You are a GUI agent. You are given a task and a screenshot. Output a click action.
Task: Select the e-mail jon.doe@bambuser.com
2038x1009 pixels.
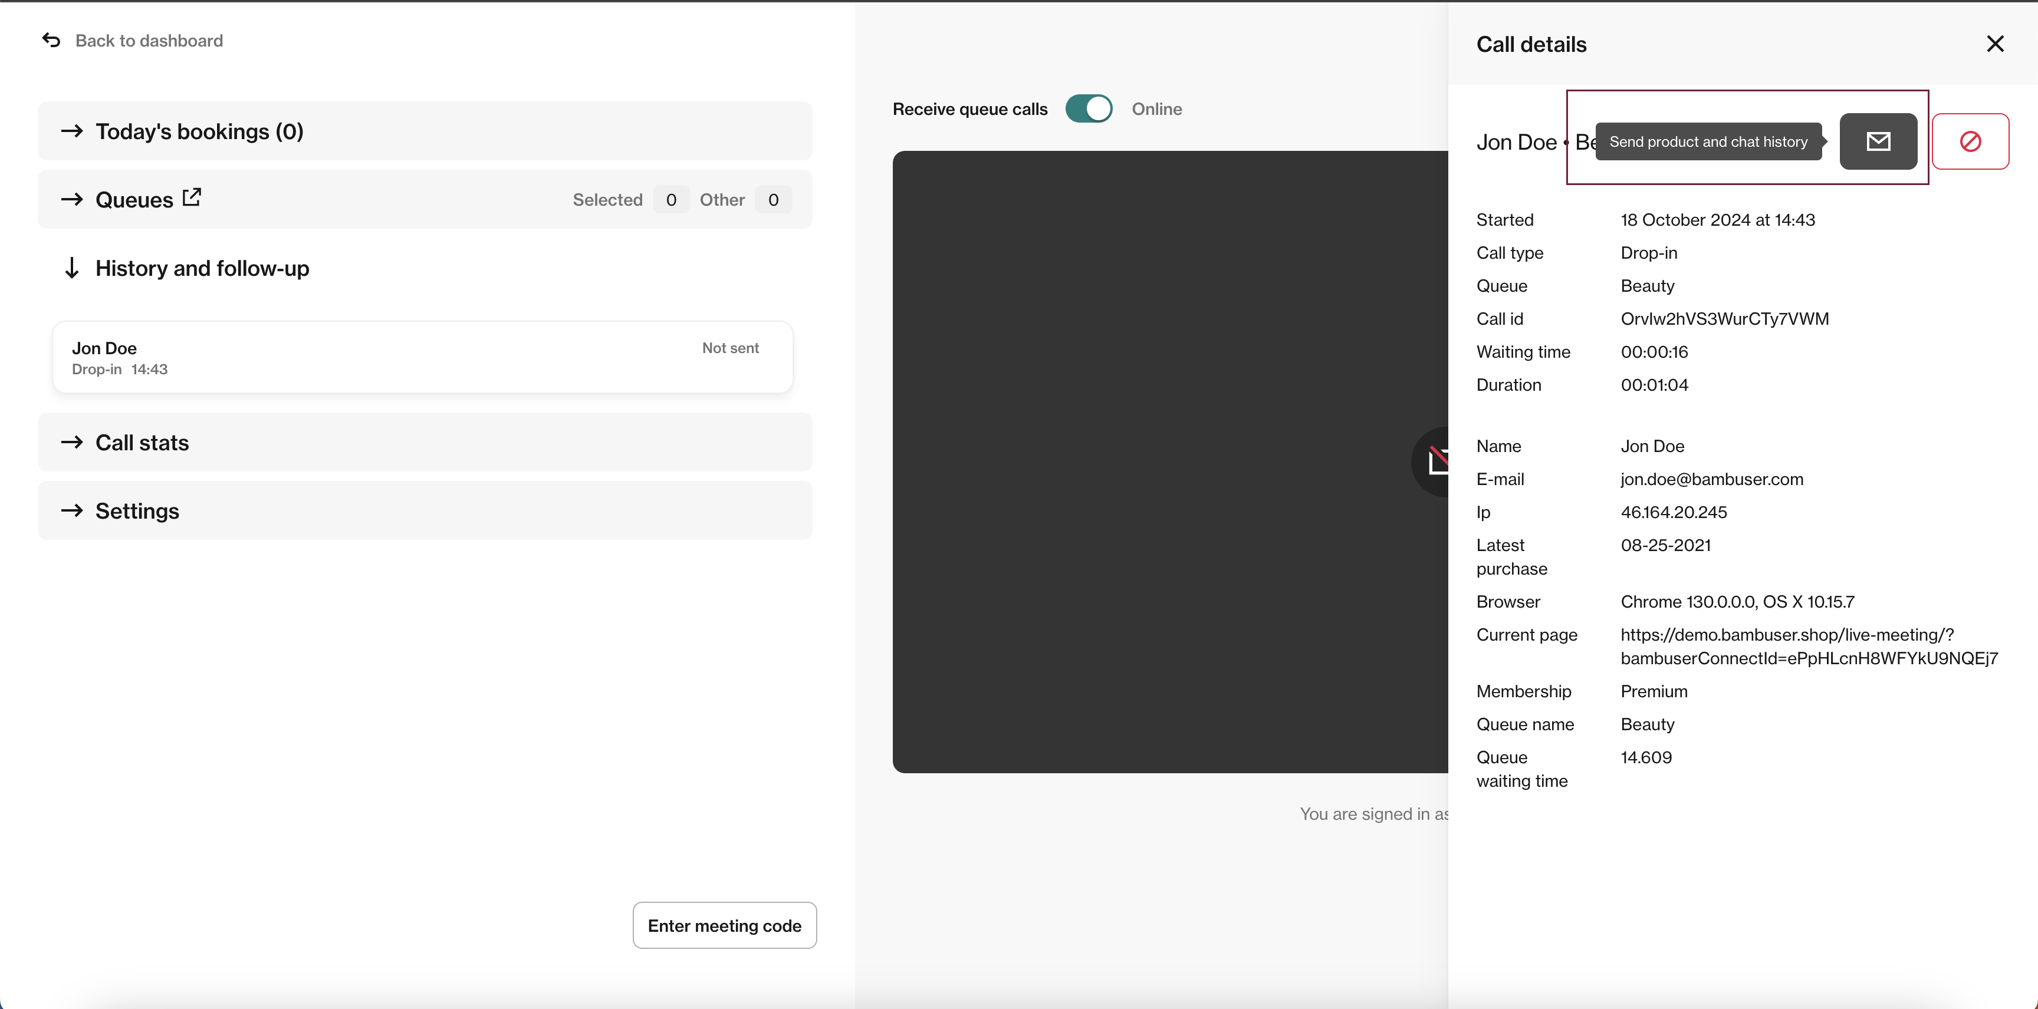click(x=1711, y=479)
